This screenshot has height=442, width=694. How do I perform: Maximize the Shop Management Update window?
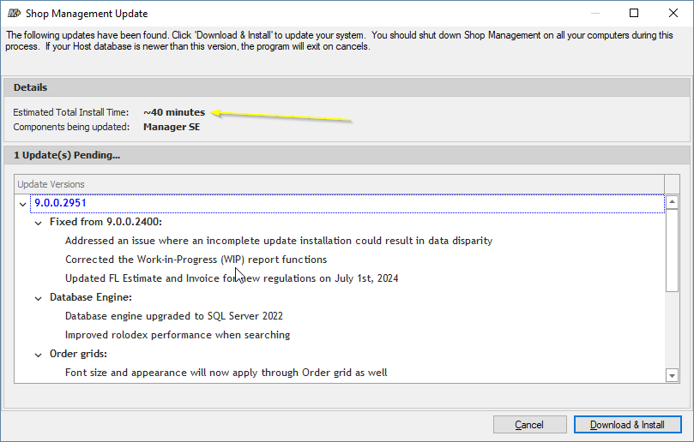634,13
